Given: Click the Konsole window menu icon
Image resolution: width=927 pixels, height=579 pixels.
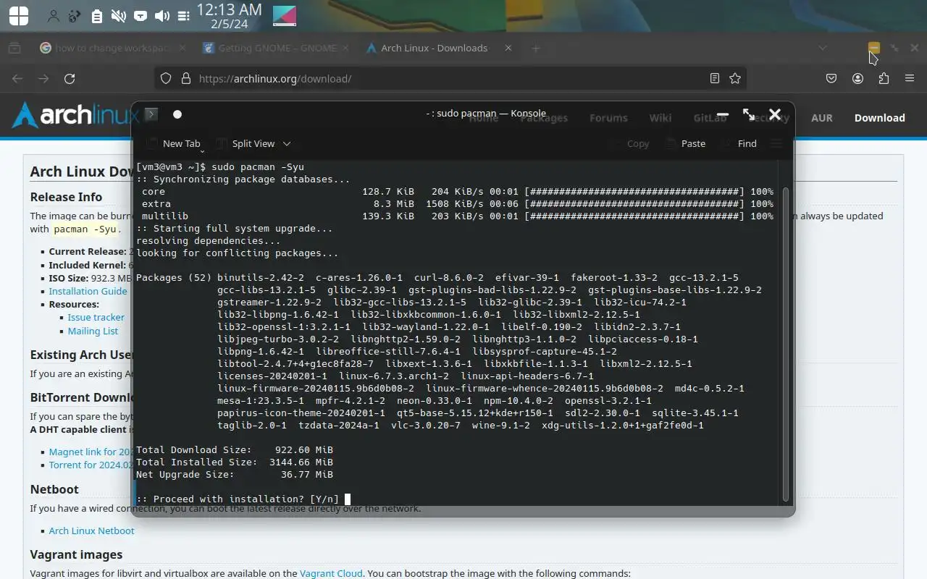Looking at the screenshot, I should pyautogui.click(x=151, y=114).
